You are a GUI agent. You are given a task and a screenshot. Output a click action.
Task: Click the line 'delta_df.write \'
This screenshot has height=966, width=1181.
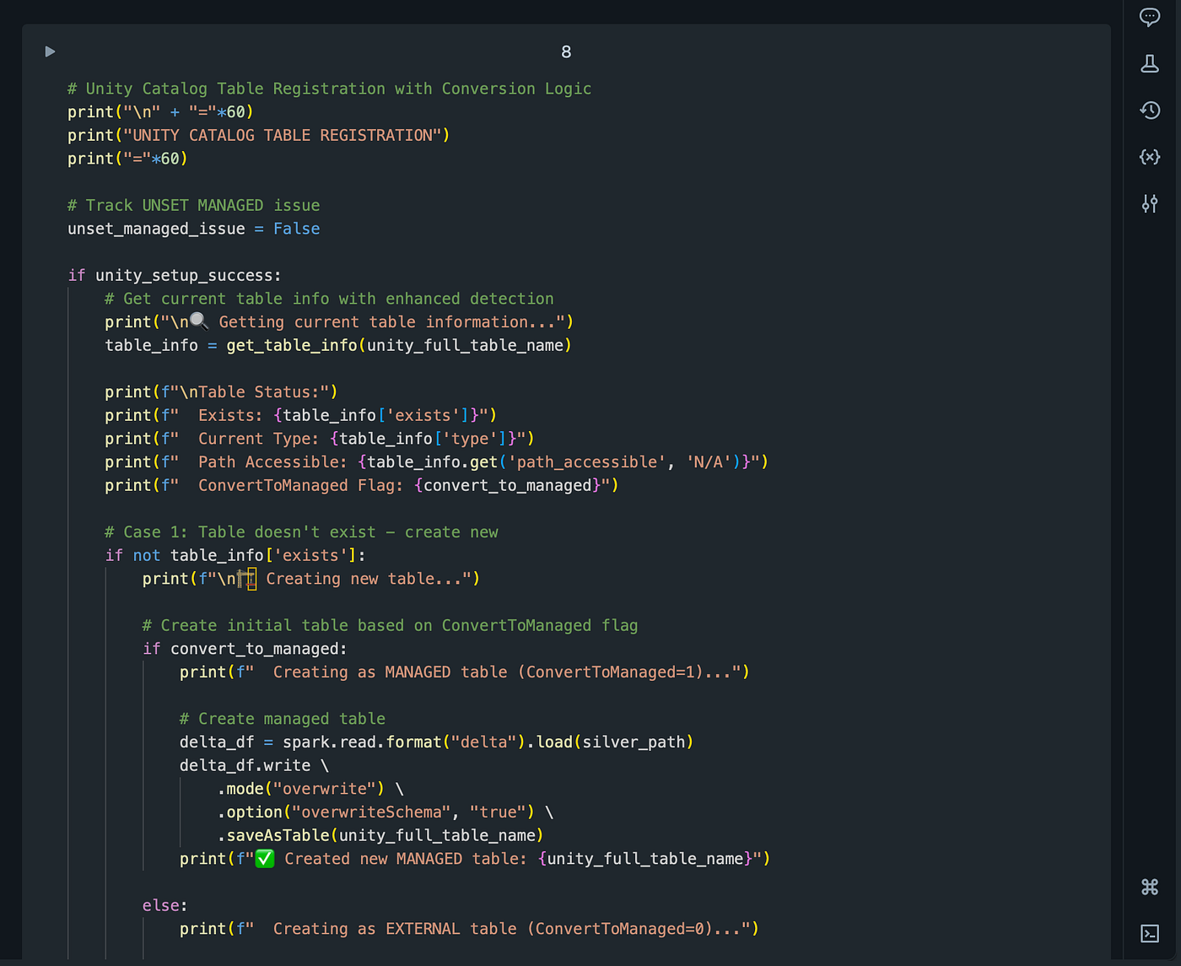click(x=254, y=765)
